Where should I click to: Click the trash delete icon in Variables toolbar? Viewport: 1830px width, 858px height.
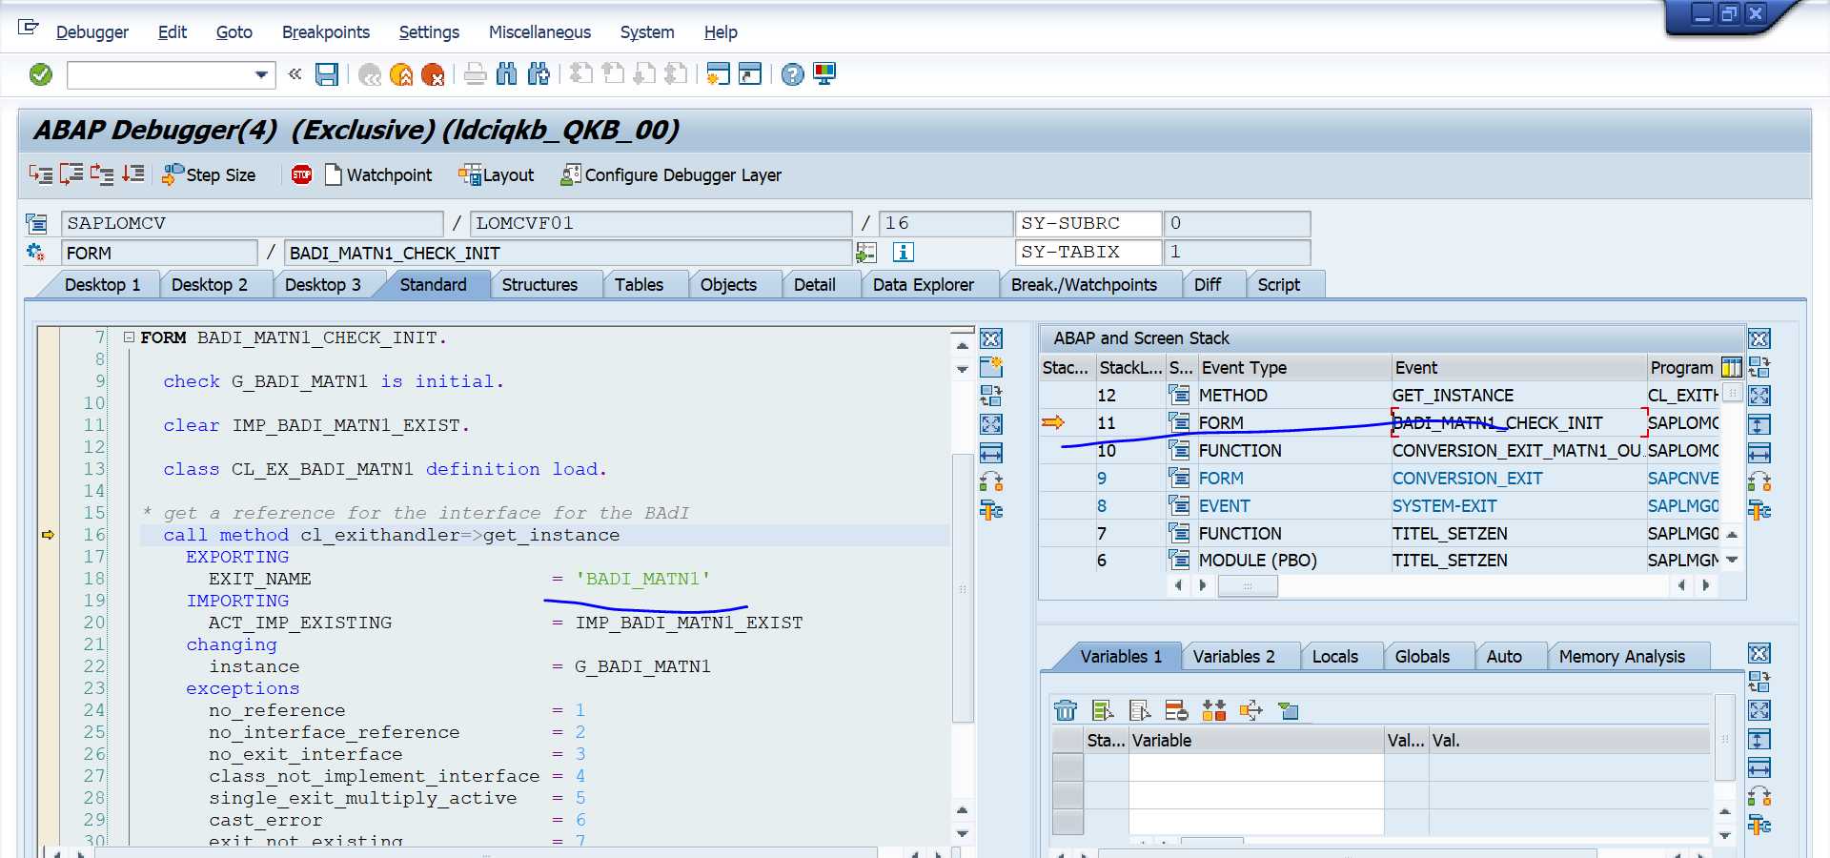(x=1066, y=710)
